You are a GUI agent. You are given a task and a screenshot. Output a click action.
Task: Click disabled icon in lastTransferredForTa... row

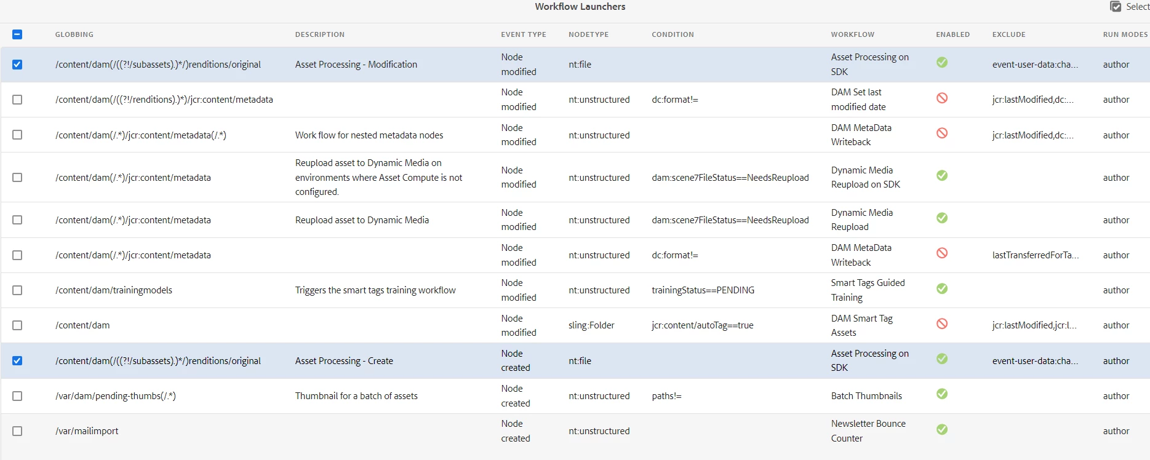pos(942,253)
